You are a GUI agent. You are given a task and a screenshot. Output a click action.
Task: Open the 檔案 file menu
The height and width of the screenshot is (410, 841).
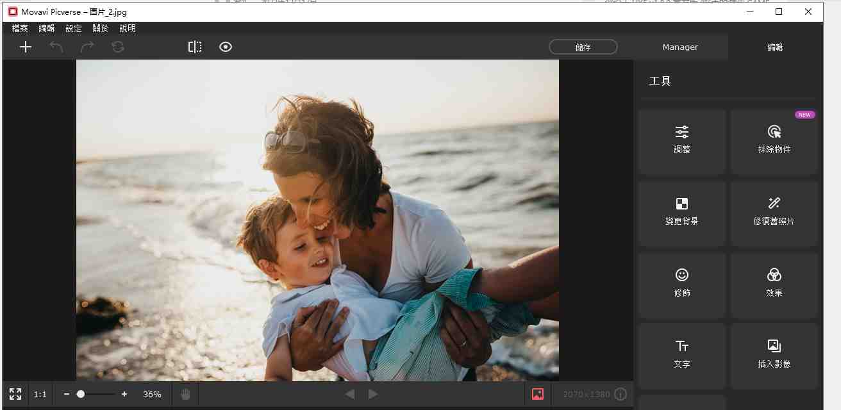(19, 28)
